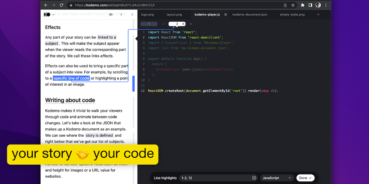The image size is (369, 184).
Task: Add a new subject tab with plus
Action: click(x=318, y=14)
